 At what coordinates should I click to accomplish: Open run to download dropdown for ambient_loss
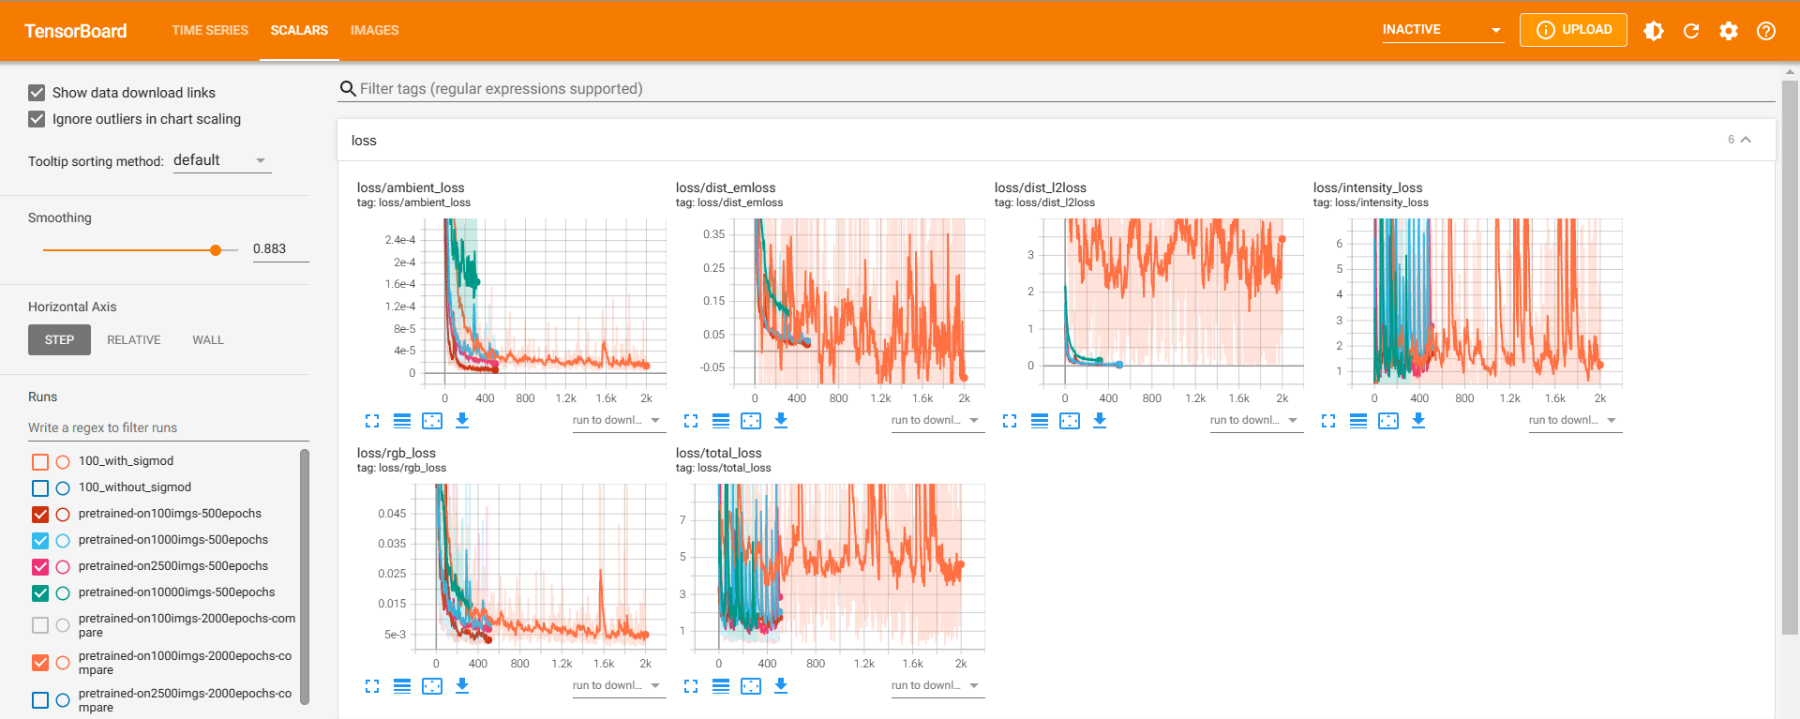[619, 420]
